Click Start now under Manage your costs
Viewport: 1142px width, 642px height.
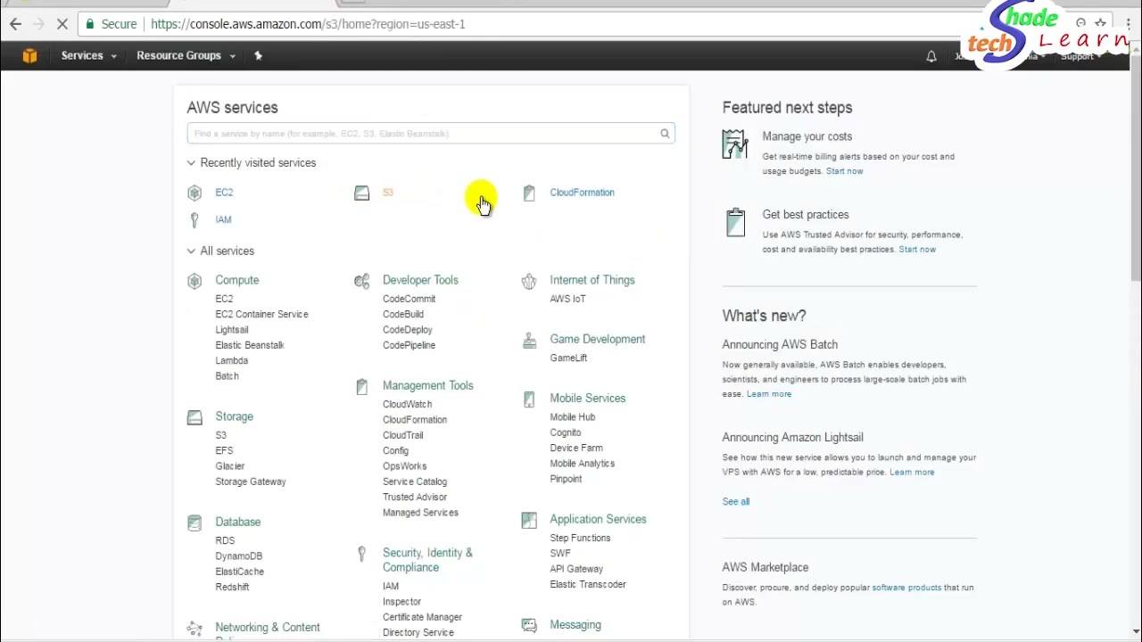coord(844,171)
